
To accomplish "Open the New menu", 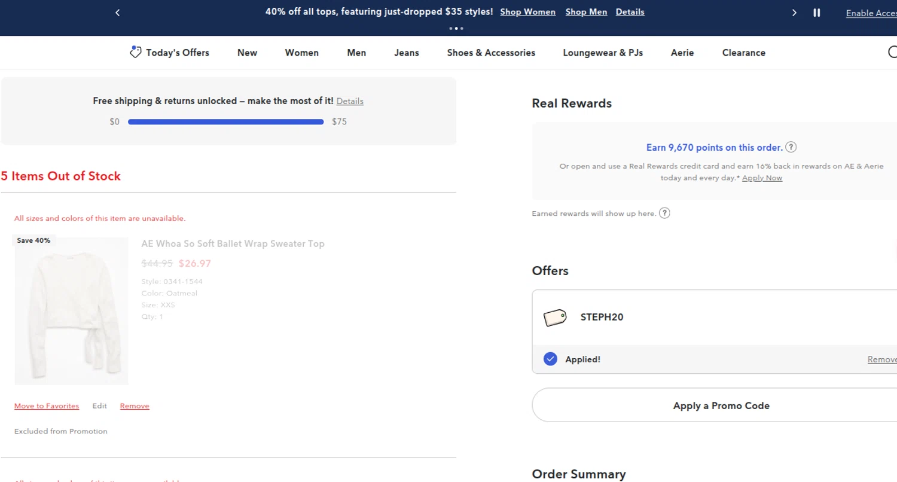I will (247, 53).
